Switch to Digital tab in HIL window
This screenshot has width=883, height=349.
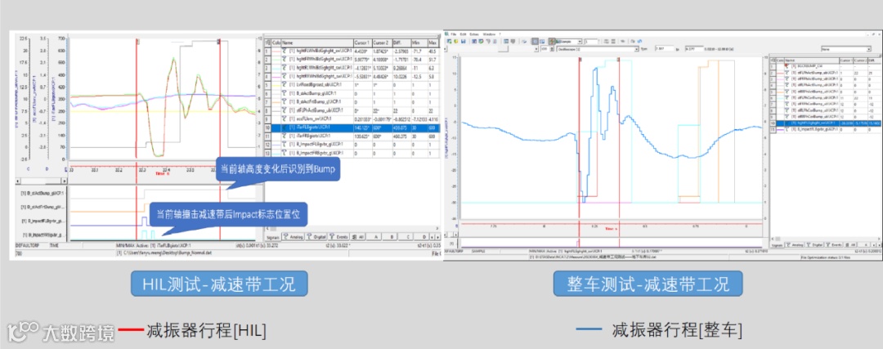(x=317, y=236)
